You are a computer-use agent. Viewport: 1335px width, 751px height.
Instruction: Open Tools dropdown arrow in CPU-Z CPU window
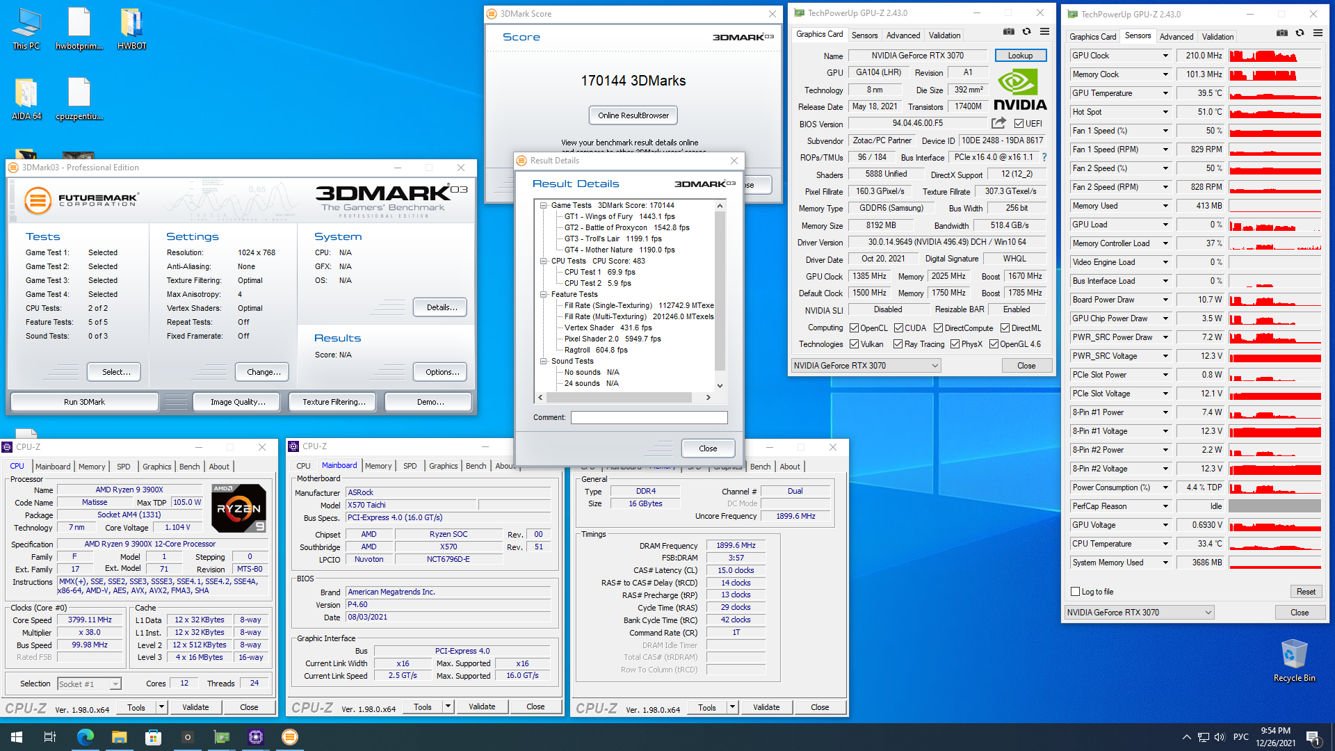[x=161, y=707]
